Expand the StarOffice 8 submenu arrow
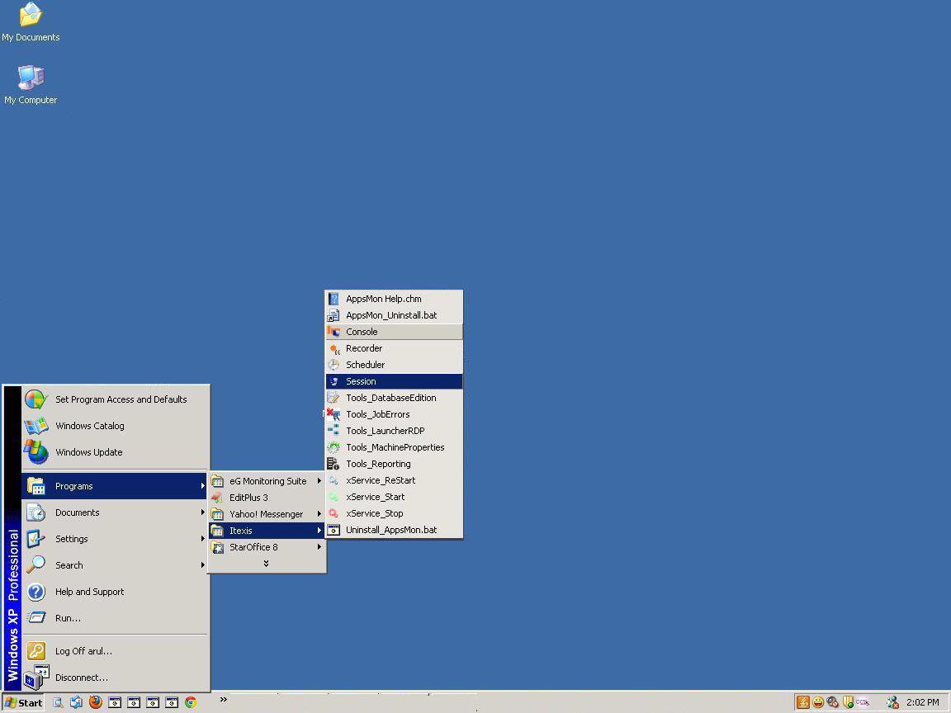Viewport: 951px width, 713px height. pos(319,547)
